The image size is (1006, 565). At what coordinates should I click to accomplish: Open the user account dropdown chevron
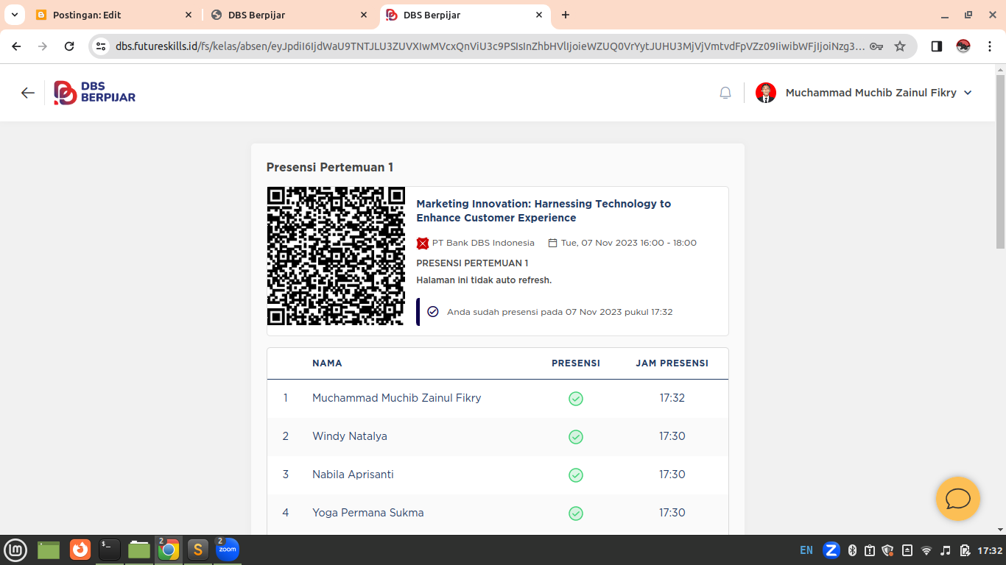[968, 93]
